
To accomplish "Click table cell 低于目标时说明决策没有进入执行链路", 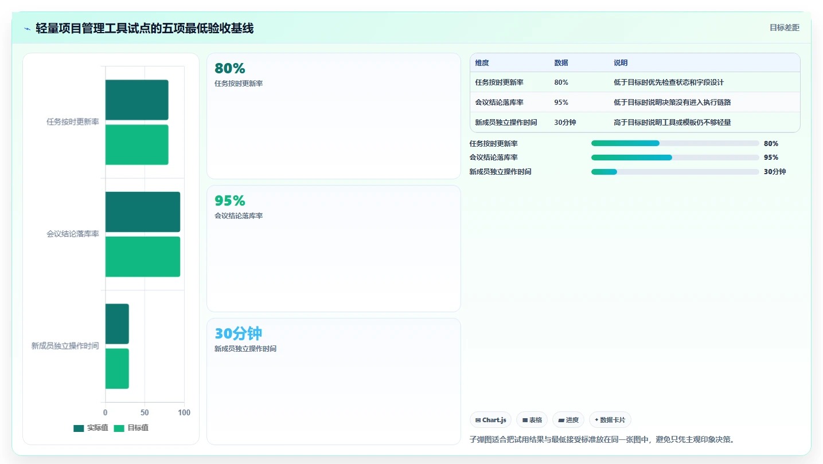I will tap(672, 103).
